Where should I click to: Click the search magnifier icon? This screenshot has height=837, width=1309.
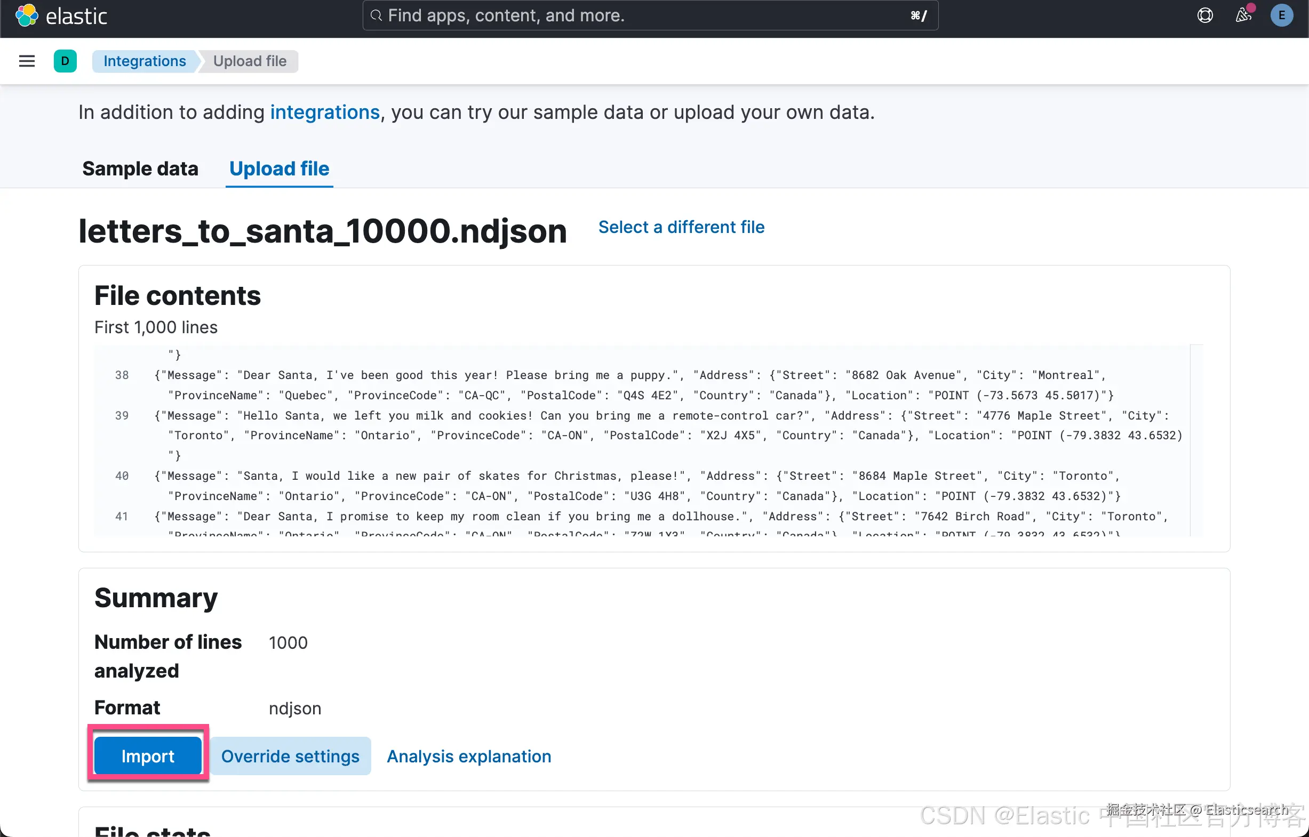tap(376, 15)
